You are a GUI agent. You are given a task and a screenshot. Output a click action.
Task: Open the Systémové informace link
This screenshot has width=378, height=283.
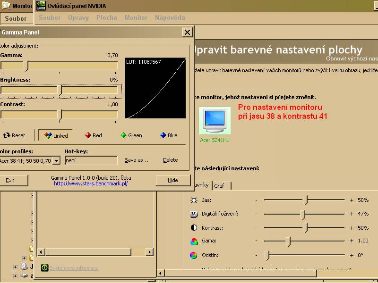[74, 268]
